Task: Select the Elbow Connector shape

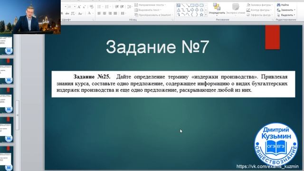Action: click(183, 10)
